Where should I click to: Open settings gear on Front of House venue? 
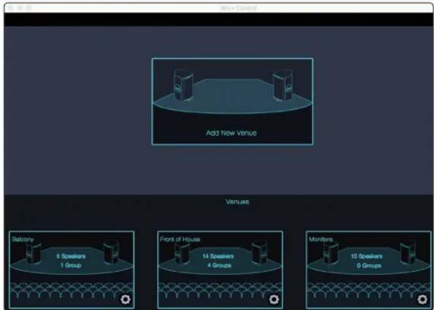click(274, 299)
